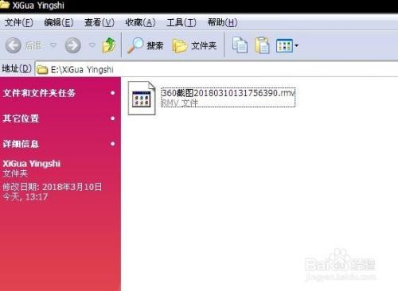Open the 文件(F) menu
398x291 pixels.
point(19,22)
